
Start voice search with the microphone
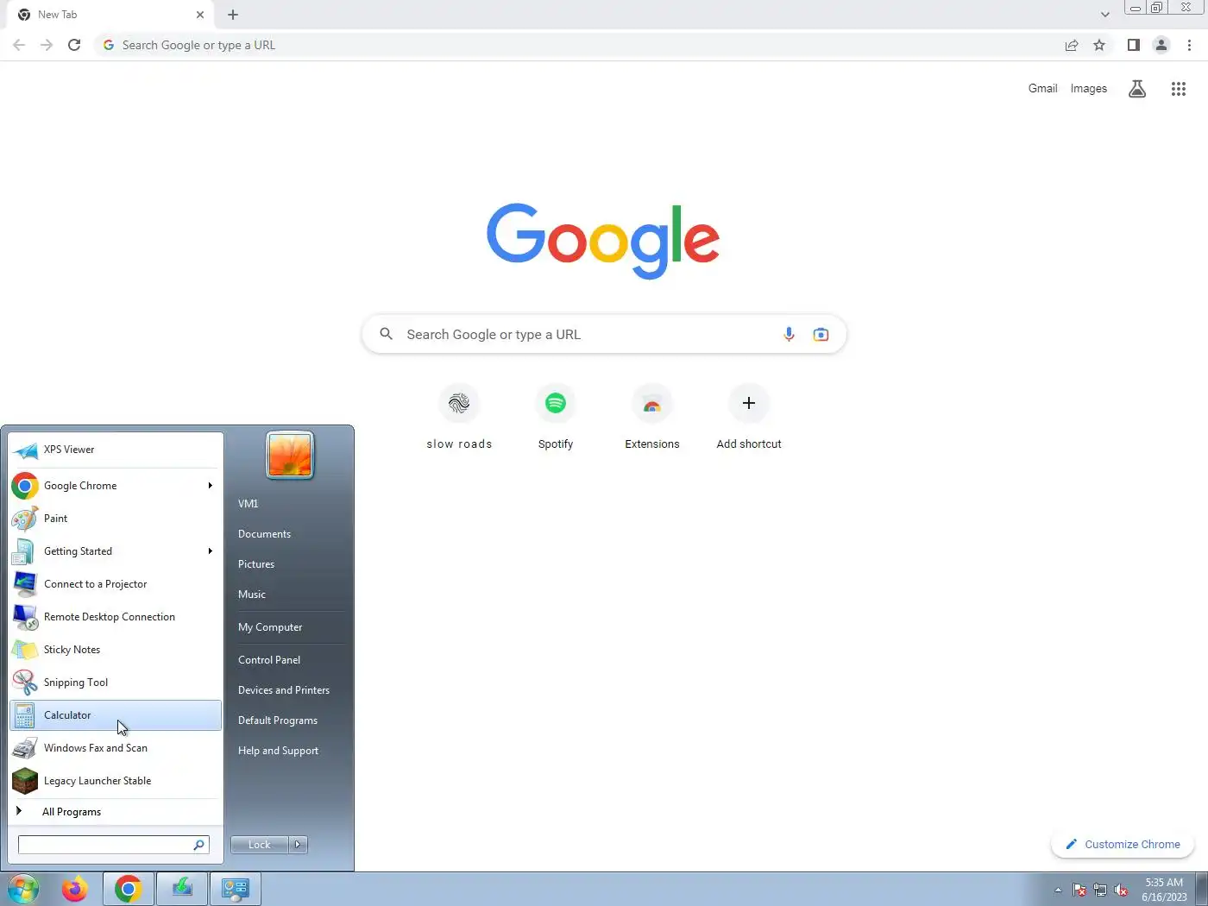click(789, 334)
